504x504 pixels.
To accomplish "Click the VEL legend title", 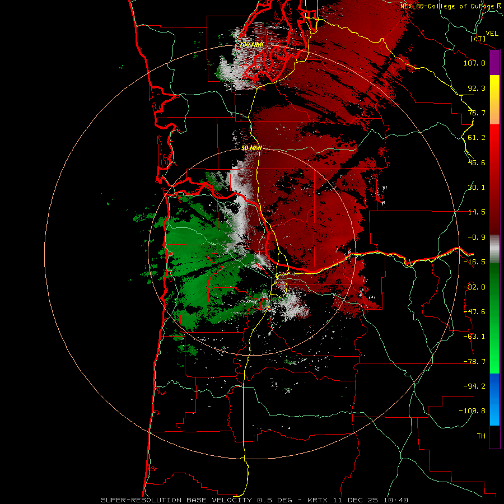I will click(x=492, y=34).
